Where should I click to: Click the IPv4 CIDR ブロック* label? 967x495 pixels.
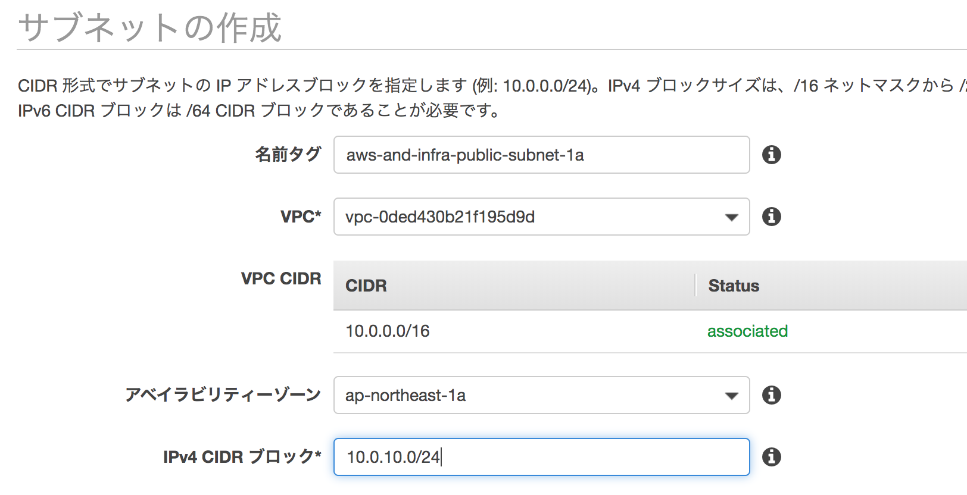(x=242, y=457)
